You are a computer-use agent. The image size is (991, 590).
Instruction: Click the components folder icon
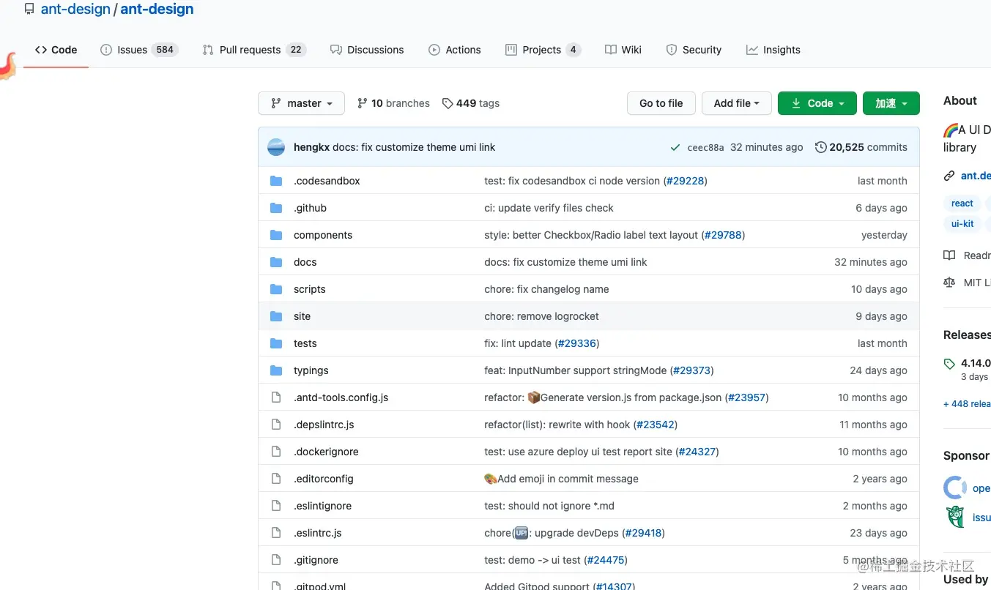pyautogui.click(x=276, y=235)
